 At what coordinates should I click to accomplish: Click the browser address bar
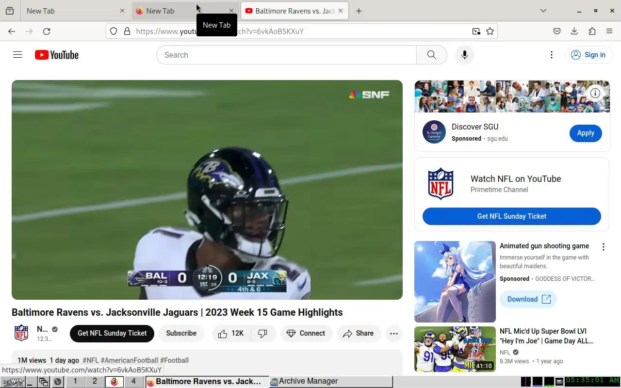[301, 31]
